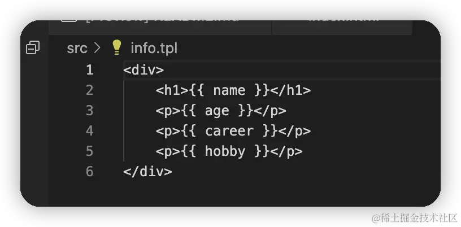
Task: Open the src folder breadcrumb
Action: tap(77, 48)
